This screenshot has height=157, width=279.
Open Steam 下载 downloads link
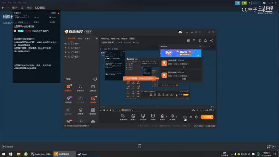pyautogui.click(x=139, y=145)
